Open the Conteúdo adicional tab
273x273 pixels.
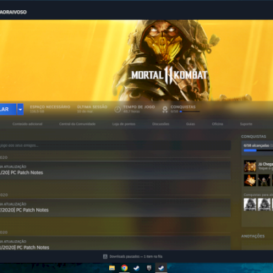27,124
